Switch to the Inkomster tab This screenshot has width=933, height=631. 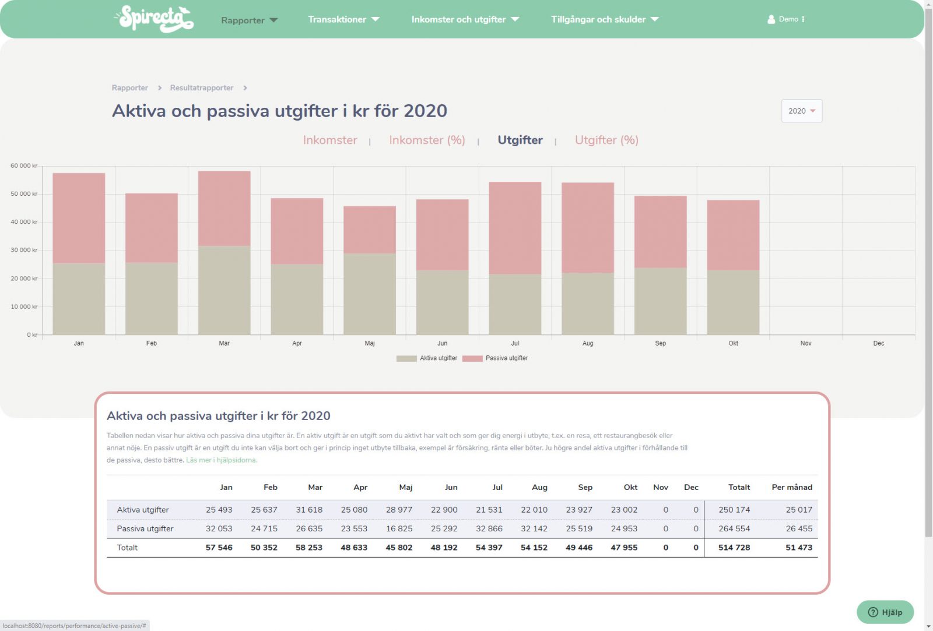pyautogui.click(x=329, y=140)
